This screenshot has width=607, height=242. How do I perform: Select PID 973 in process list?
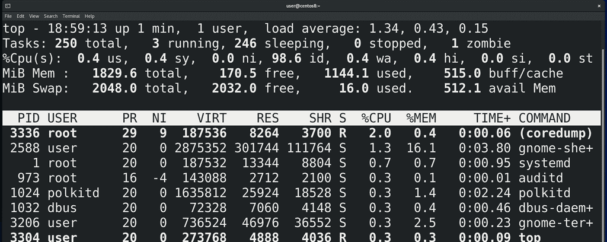pyautogui.click(x=28, y=178)
